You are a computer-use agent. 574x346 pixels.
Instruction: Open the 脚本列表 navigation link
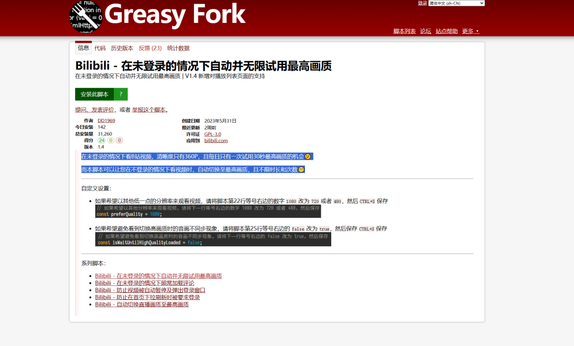(404, 31)
